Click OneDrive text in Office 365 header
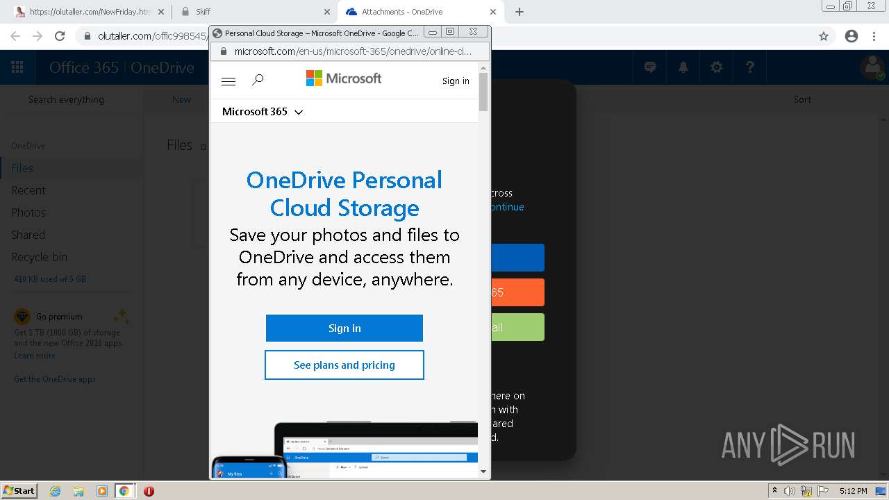This screenshot has width=889, height=500. pos(163,67)
